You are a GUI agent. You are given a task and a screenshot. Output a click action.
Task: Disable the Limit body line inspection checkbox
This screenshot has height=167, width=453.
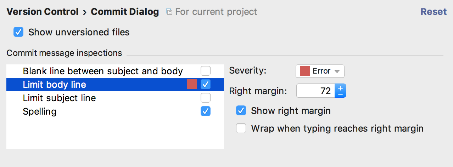pos(206,84)
